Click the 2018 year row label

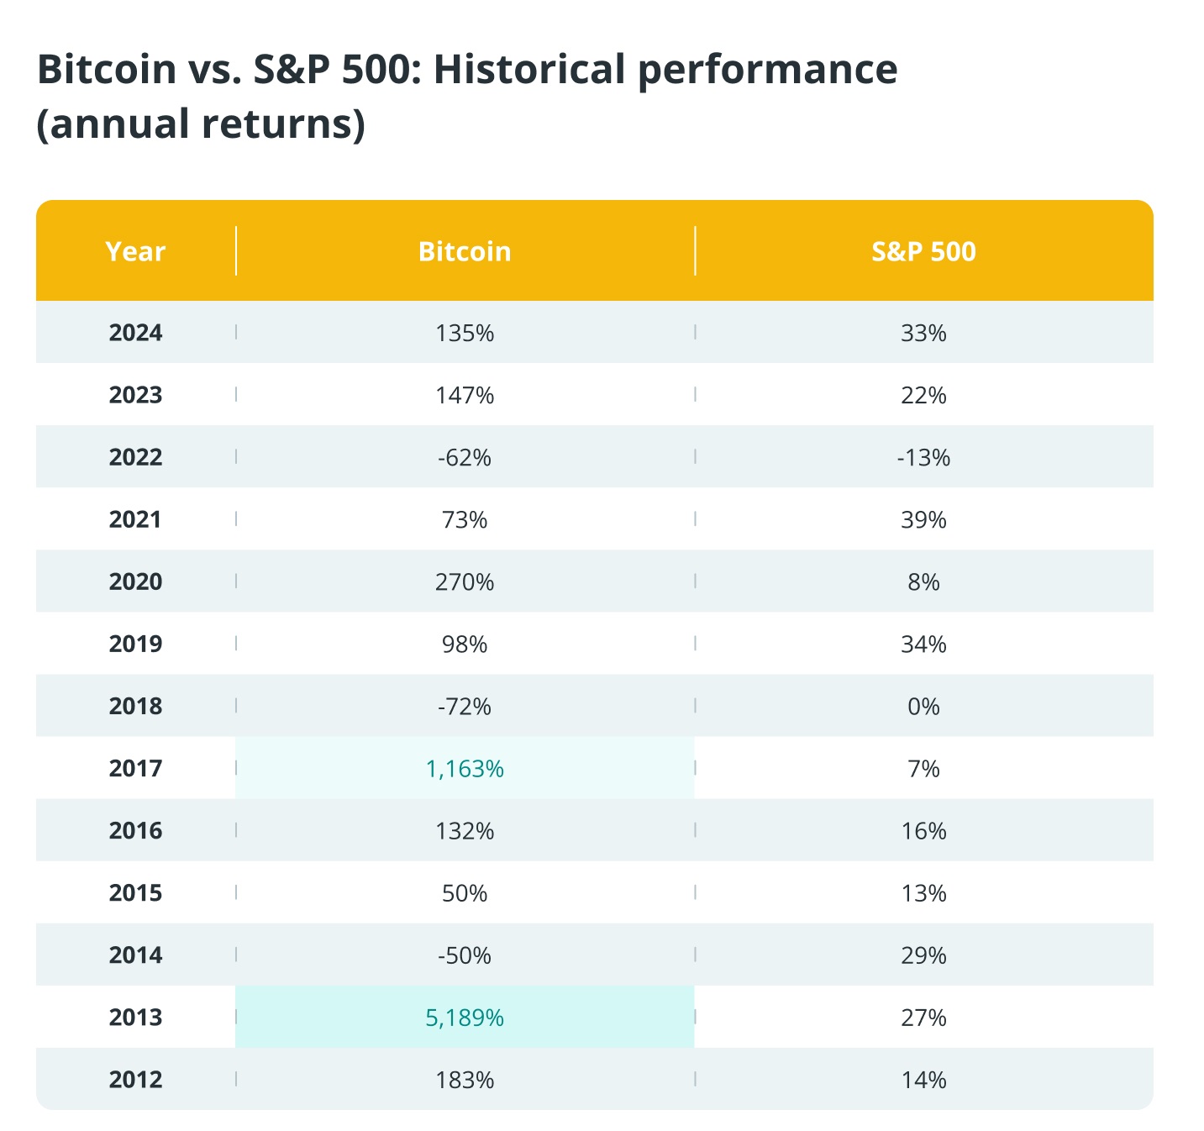[x=135, y=706]
